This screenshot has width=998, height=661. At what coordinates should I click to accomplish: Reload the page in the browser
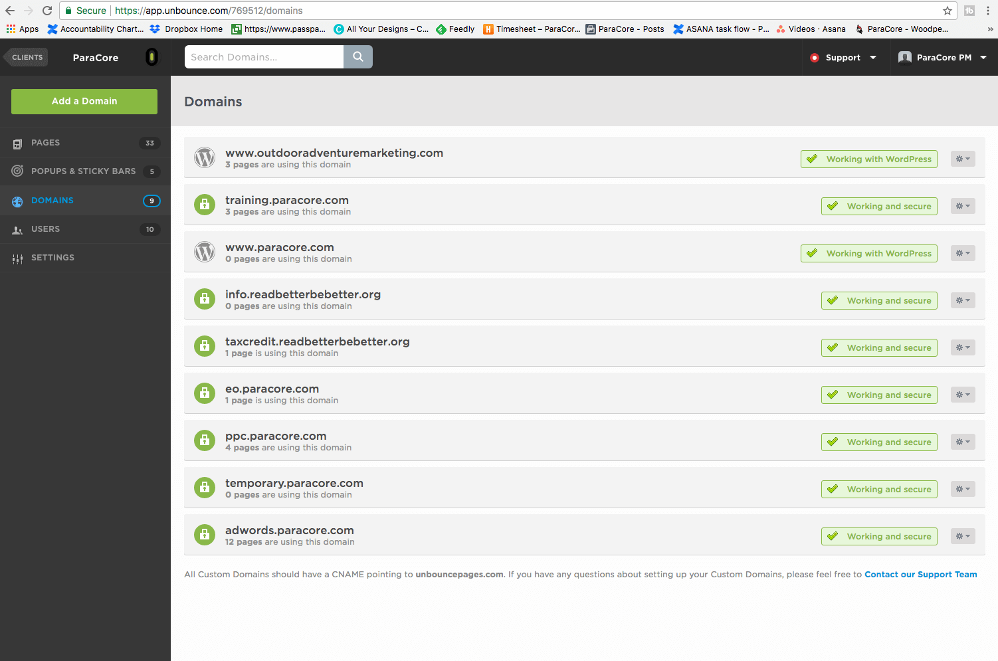(47, 11)
